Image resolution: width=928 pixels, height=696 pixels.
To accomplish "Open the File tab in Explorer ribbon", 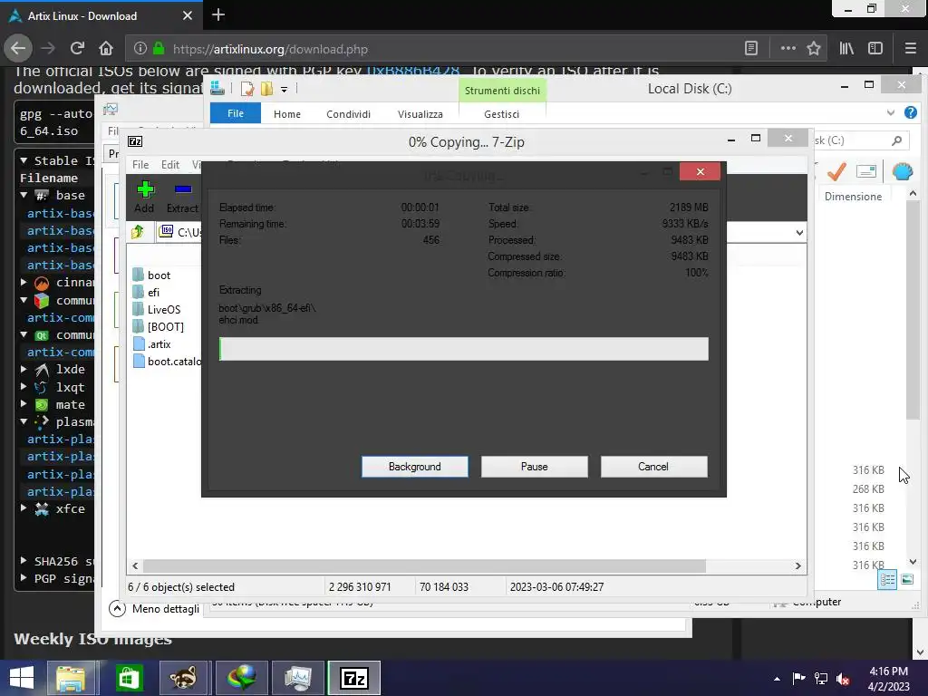I will point(236,113).
